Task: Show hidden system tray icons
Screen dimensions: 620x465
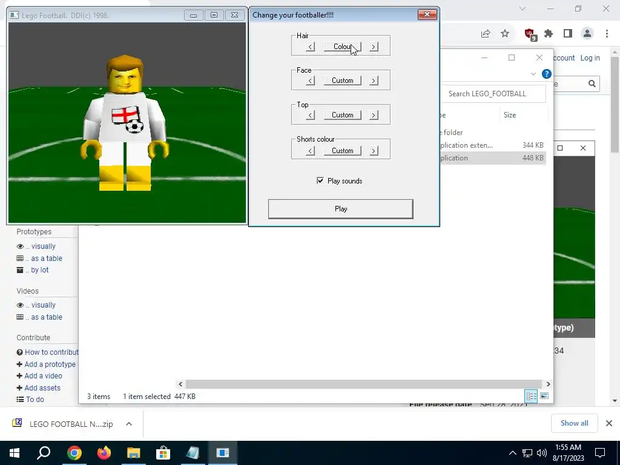Action: (512, 453)
